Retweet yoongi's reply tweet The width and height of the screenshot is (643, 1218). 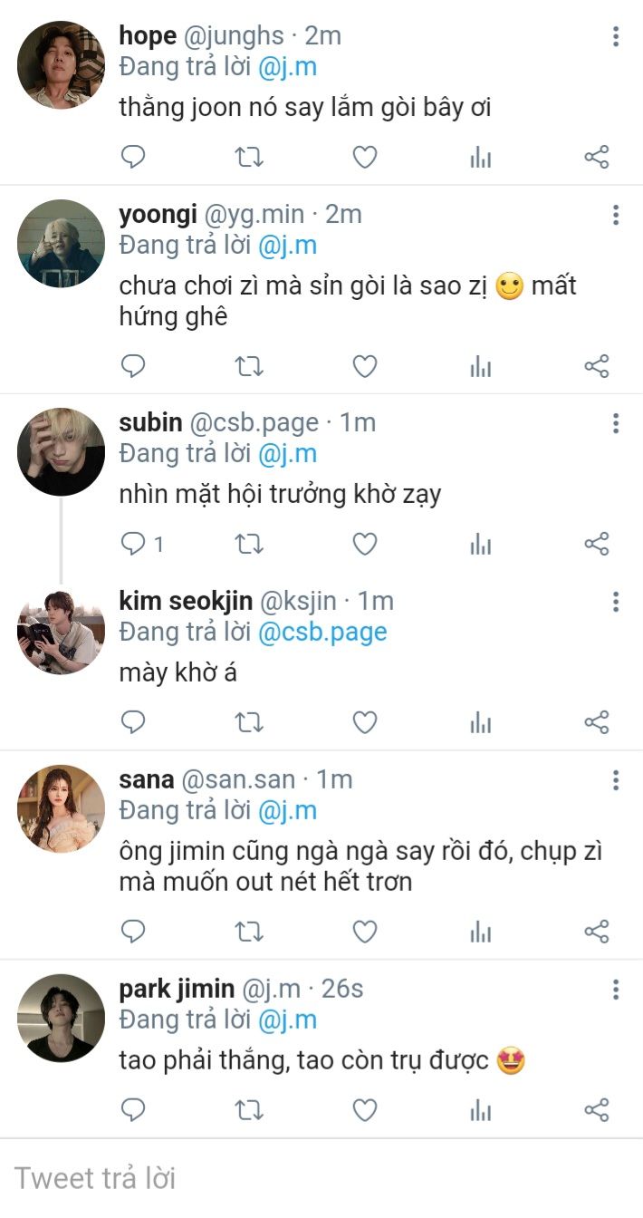tap(249, 366)
